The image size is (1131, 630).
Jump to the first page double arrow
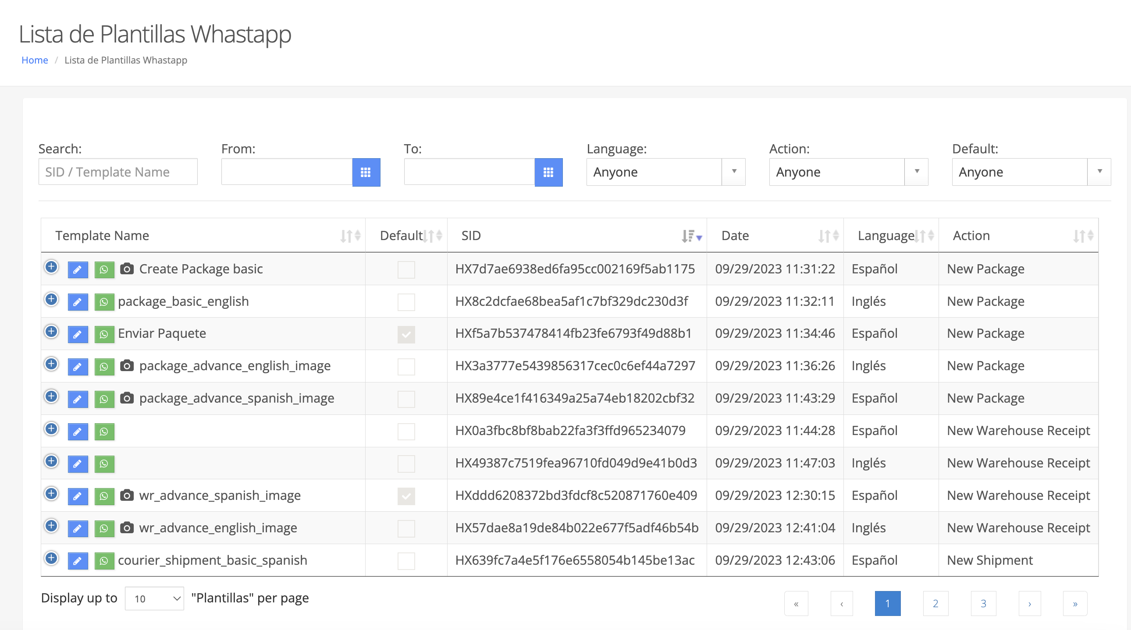[796, 604]
